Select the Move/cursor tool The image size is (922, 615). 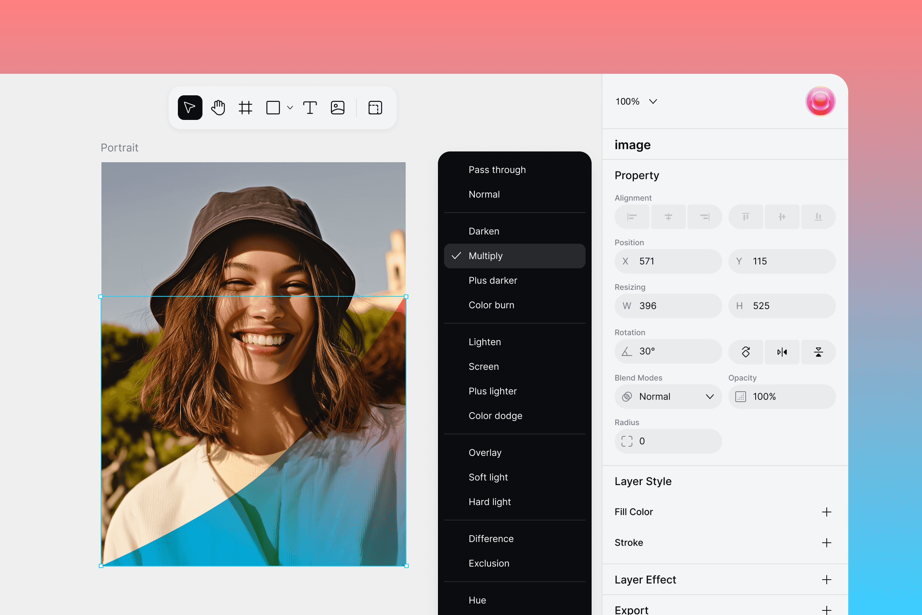click(x=189, y=108)
